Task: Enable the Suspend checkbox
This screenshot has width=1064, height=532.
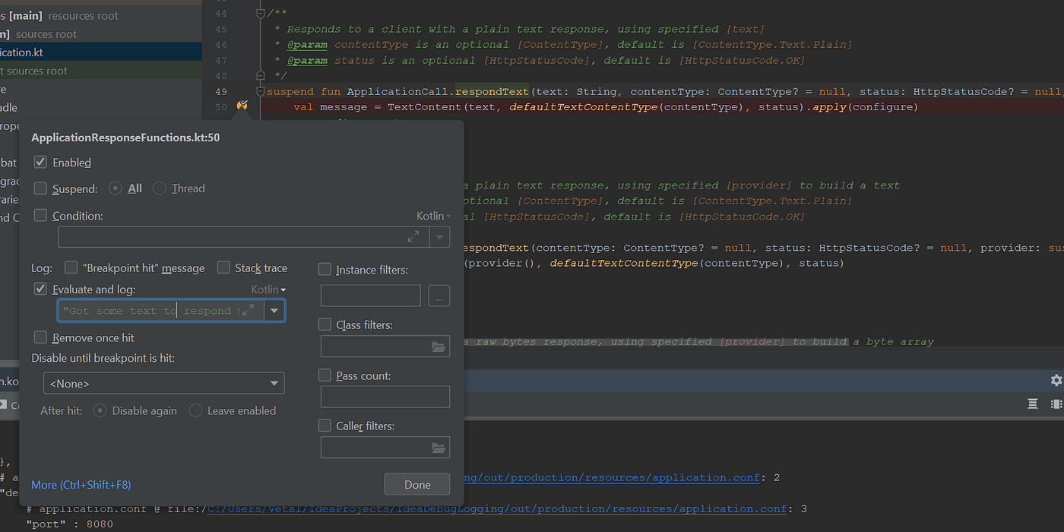Action: (x=40, y=188)
